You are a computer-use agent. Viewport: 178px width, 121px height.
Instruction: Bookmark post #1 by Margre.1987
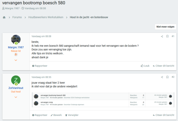[x=167, y=36]
